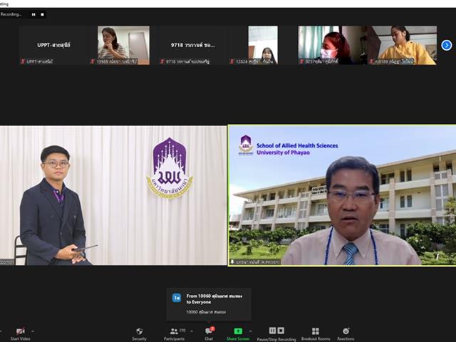The height and width of the screenshot is (342, 456).
Task: Click the muted mic icon on the UPPT tile
Action: pyautogui.click(x=22, y=61)
